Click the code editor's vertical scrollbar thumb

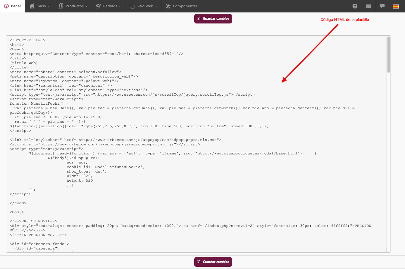pyautogui.click(x=389, y=55)
